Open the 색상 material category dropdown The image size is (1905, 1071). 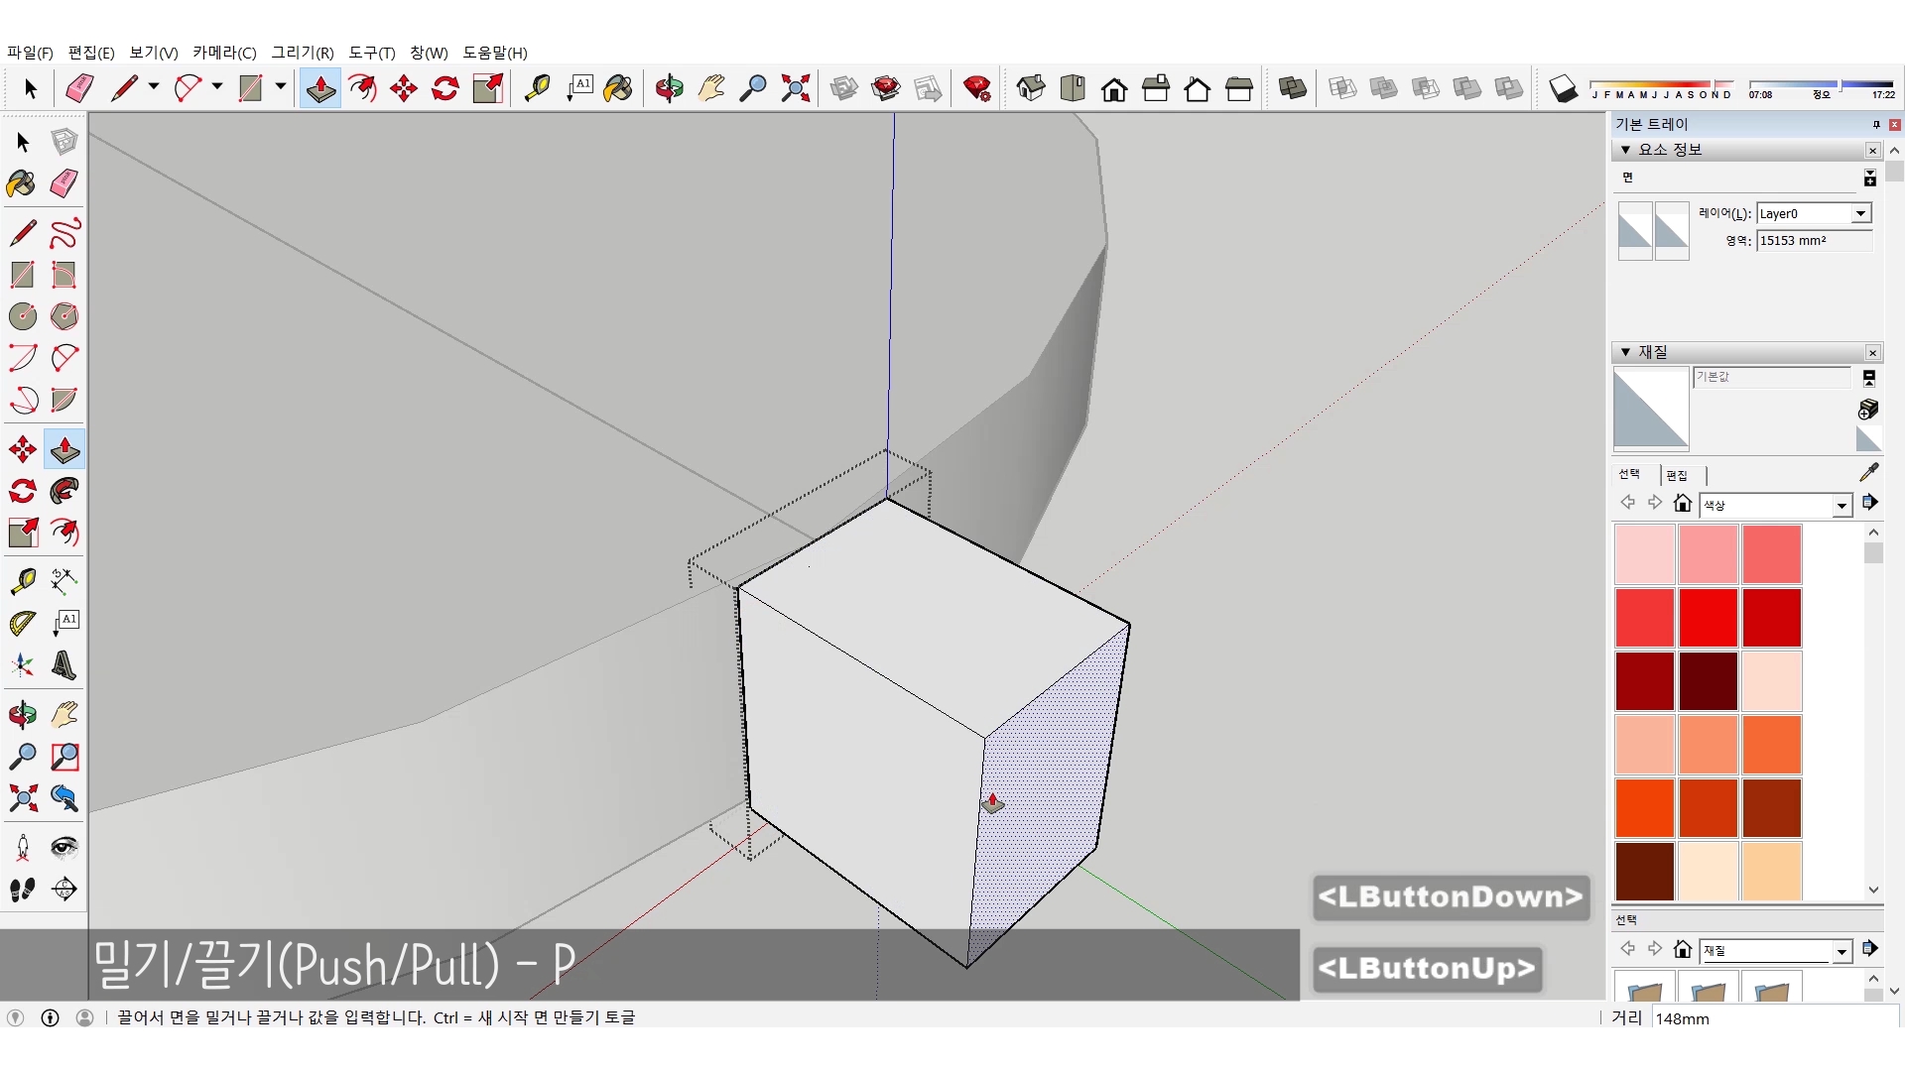point(1841,506)
